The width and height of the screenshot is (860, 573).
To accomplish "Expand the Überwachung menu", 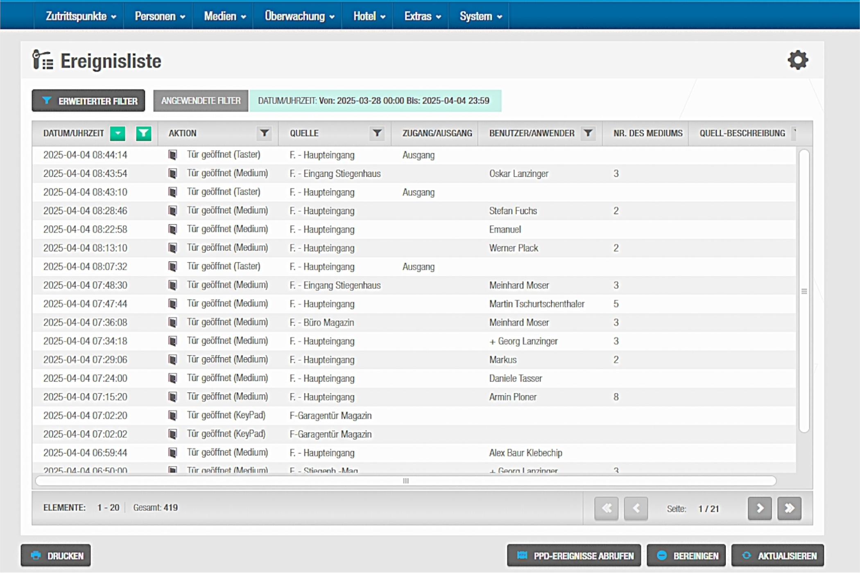I will click(299, 16).
